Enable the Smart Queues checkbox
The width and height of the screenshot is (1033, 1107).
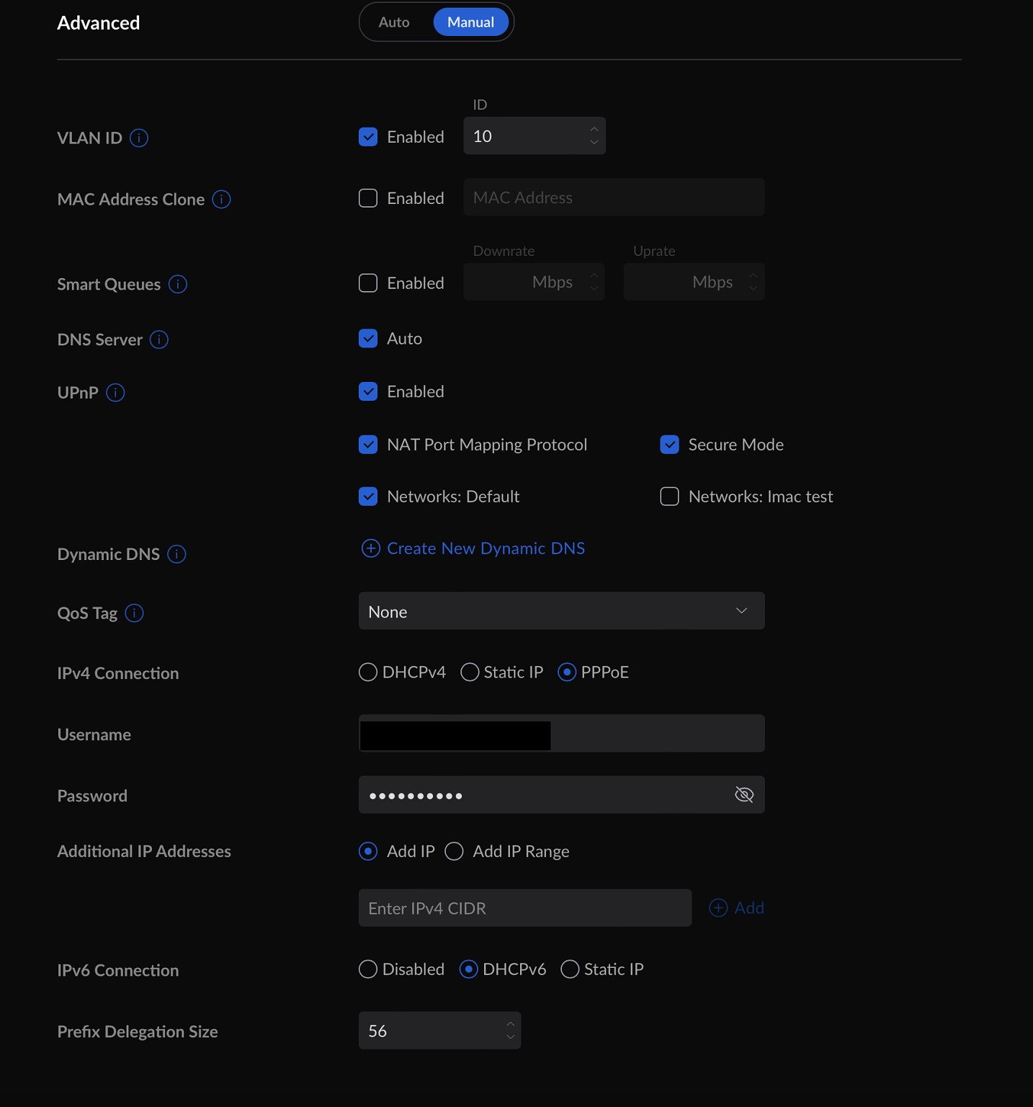point(368,283)
